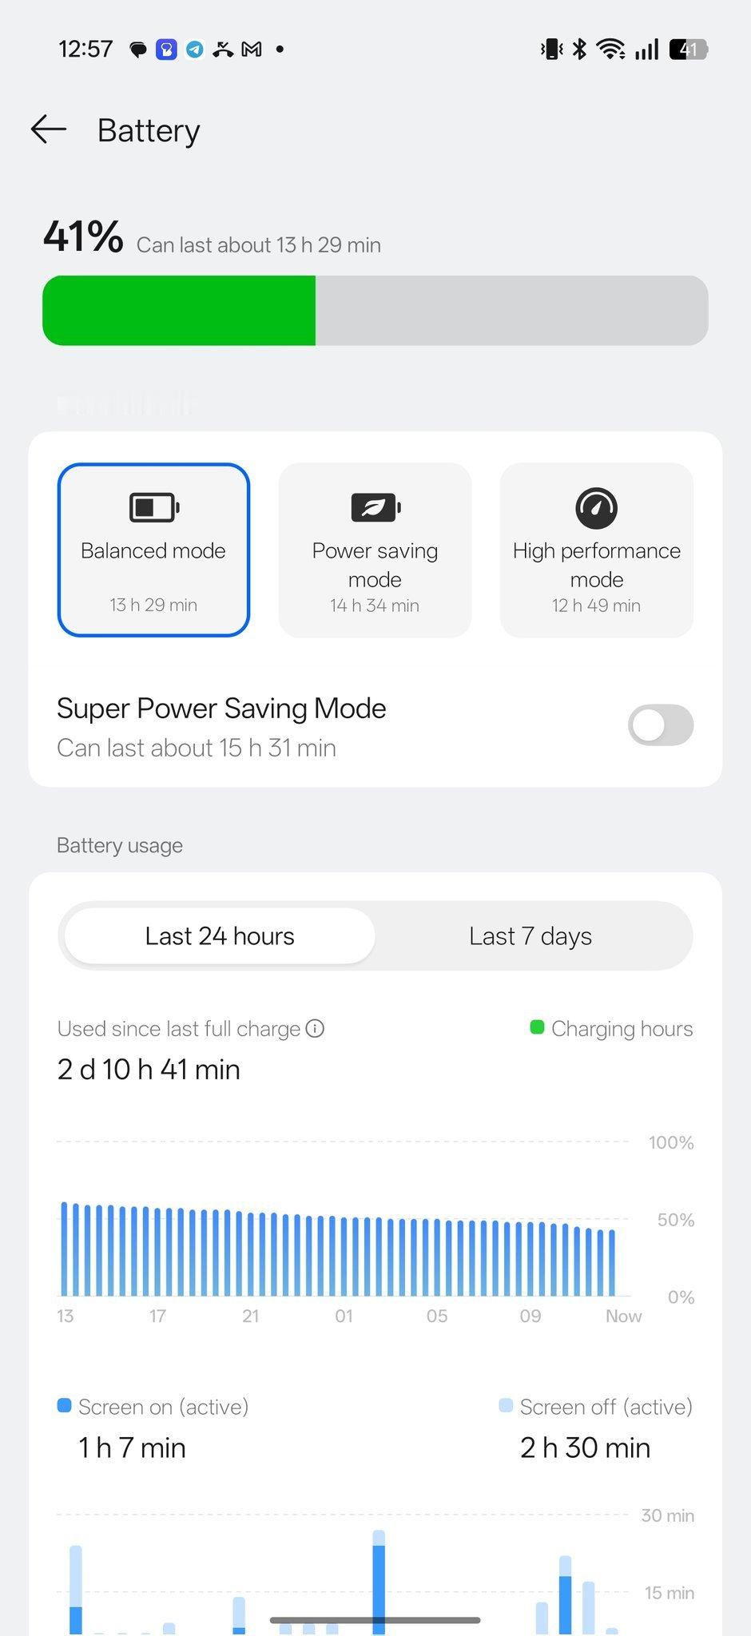
Task: Tap the Screen on (active) legend
Action: (153, 1407)
